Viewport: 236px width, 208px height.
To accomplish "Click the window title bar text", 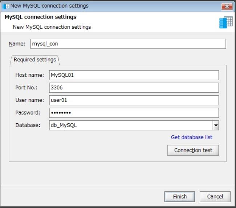I will pos(49,6).
